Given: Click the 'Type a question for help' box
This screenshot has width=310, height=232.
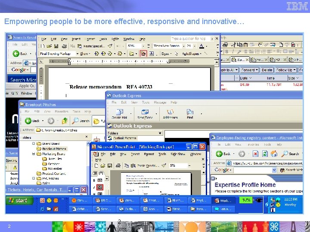Looking at the screenshot, I should tap(191, 39).
